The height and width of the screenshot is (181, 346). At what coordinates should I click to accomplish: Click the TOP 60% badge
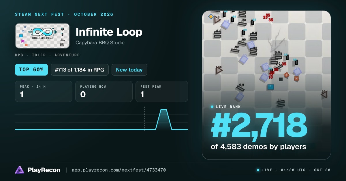31,70
